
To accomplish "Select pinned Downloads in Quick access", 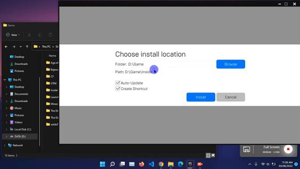I will pos(19,64).
